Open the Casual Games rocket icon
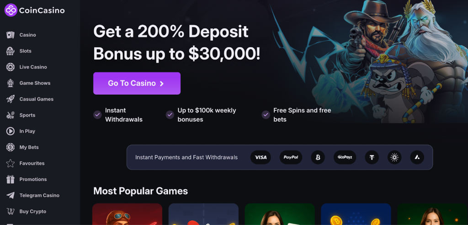Image resolution: width=468 pixels, height=225 pixels. pyautogui.click(x=11, y=99)
